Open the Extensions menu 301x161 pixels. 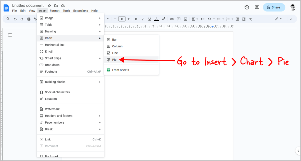(81, 11)
